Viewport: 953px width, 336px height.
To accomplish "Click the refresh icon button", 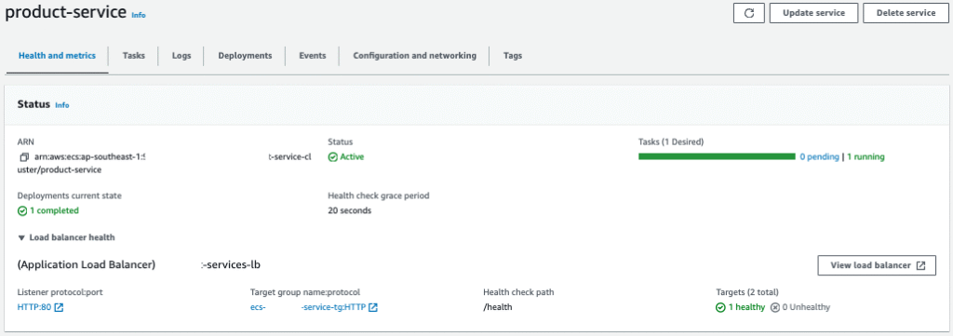I will [749, 13].
